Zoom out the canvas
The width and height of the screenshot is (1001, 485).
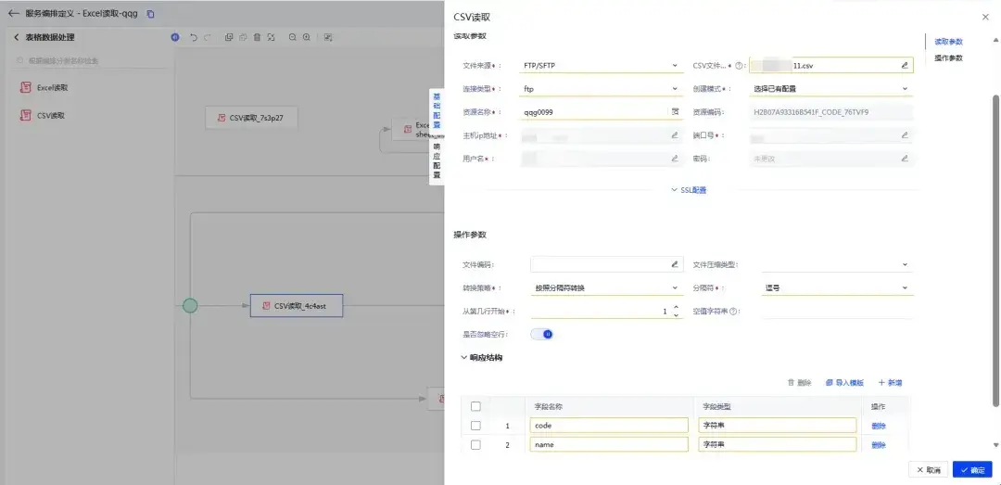292,38
